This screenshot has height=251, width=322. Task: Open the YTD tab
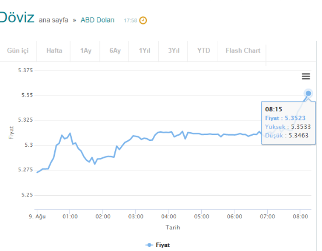(204, 51)
